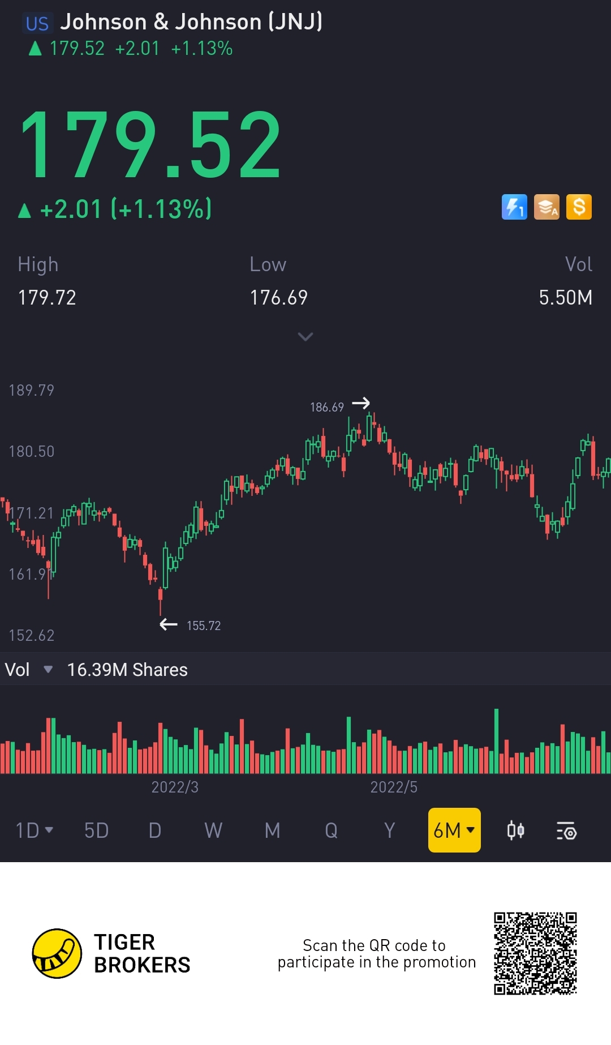Tap the 2022/5 date axis label
Screen dimensions: 611x1045
click(394, 787)
